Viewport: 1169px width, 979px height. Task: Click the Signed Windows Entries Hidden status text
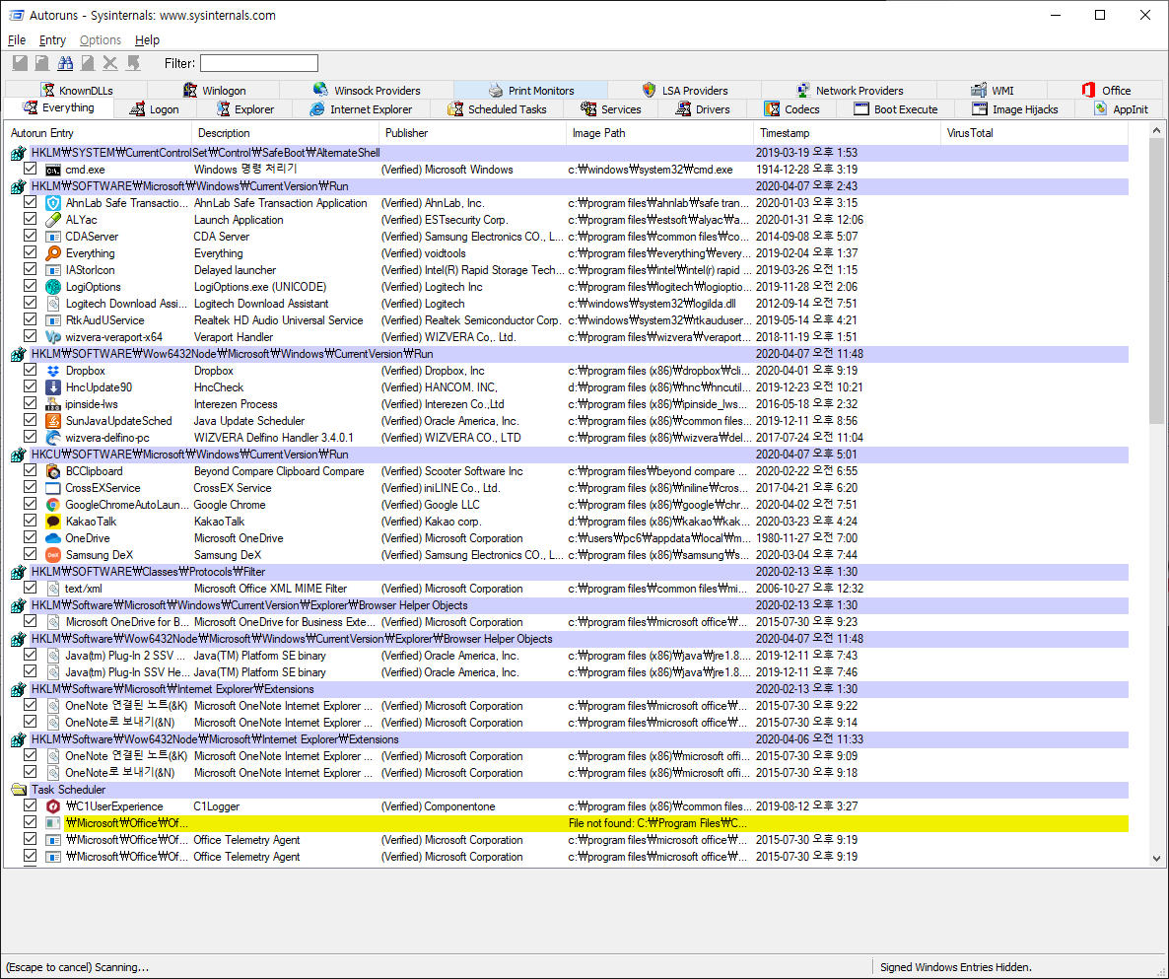pos(956,967)
